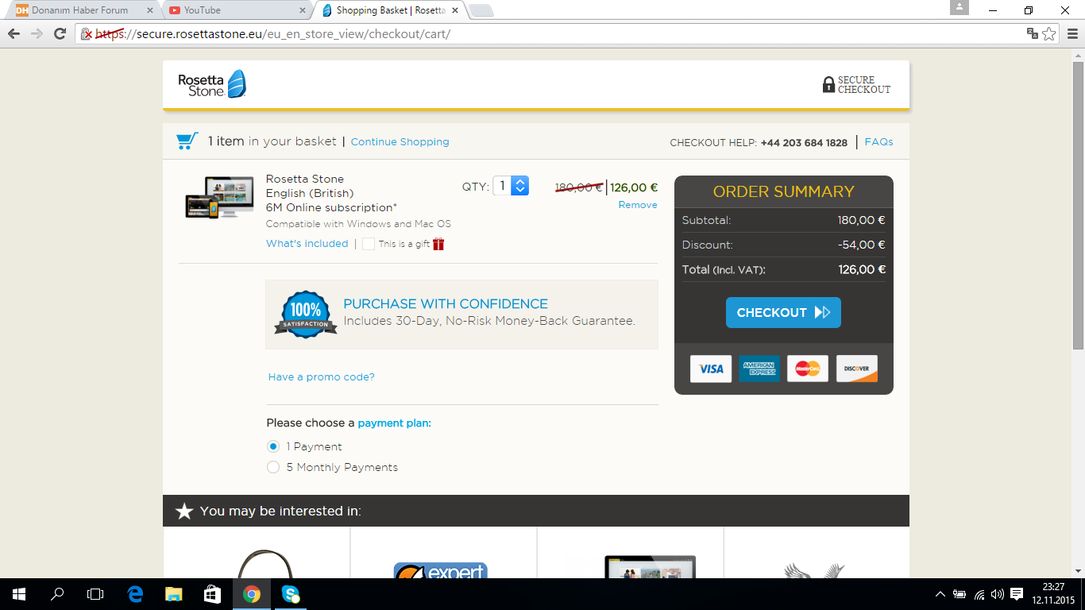Bookmark this page with the star icon
Screen dimensions: 1085x610
point(1049,33)
